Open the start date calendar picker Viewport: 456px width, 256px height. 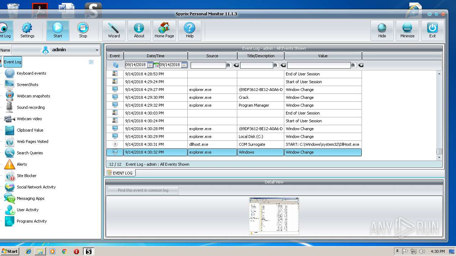(150, 65)
